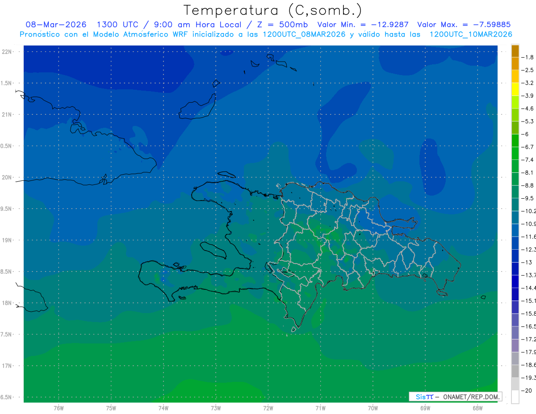
Task: Click the "Valor Max. = -7.59885" value
Action: coord(464,25)
